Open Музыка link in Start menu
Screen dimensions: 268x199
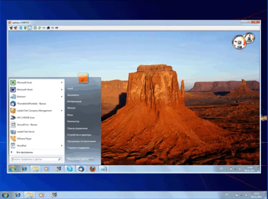click(71, 108)
